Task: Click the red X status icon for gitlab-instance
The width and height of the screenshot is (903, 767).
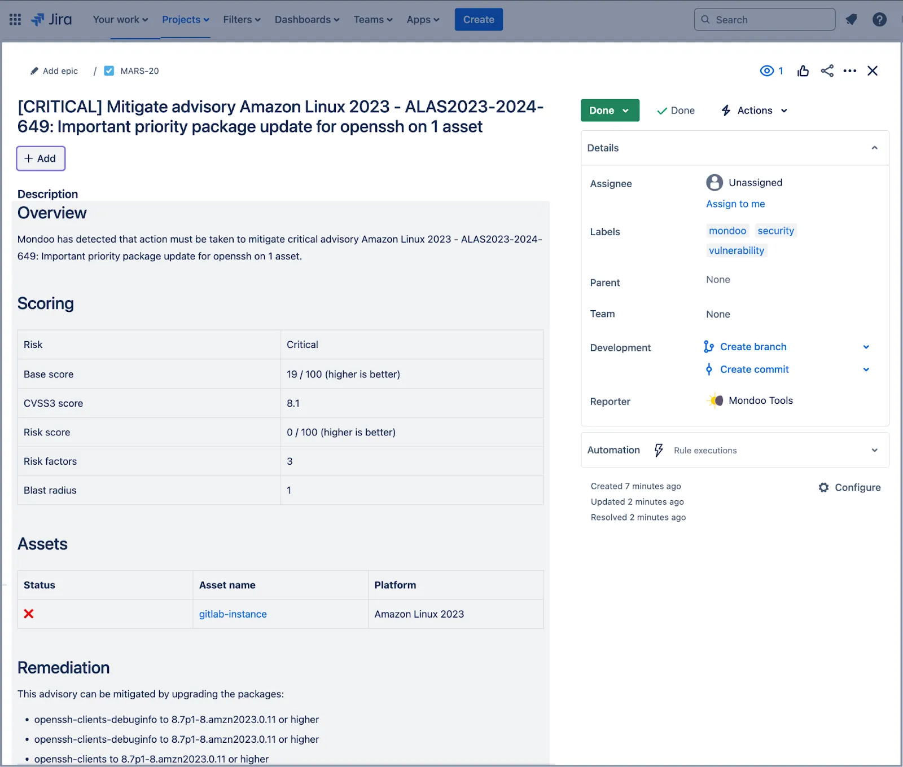Action: click(29, 614)
